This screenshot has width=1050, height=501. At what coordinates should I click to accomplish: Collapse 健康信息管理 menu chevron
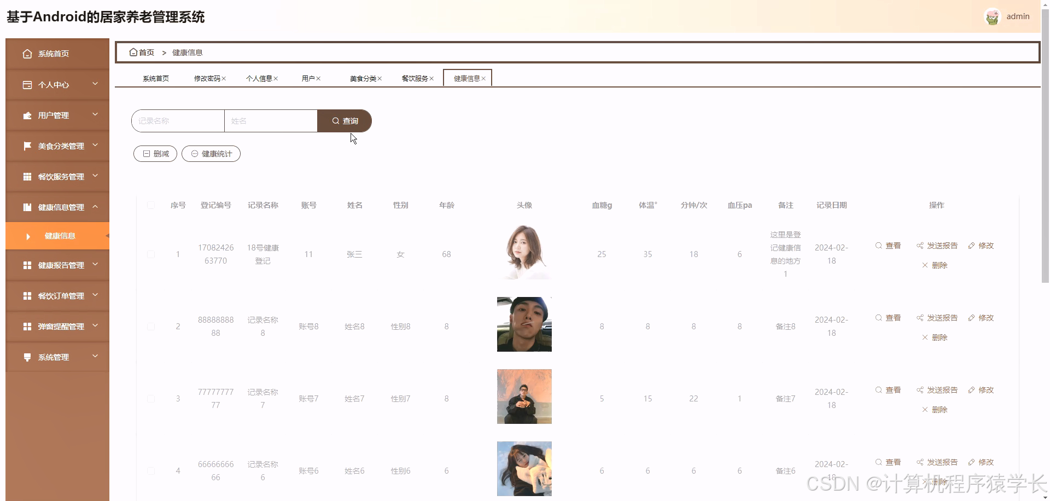pos(95,207)
